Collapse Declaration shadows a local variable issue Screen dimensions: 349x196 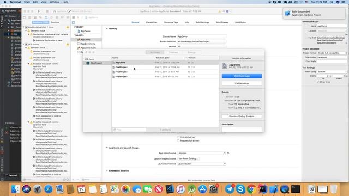tap(28, 34)
